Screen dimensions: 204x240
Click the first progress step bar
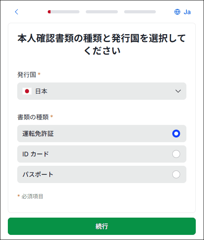coord(63,12)
